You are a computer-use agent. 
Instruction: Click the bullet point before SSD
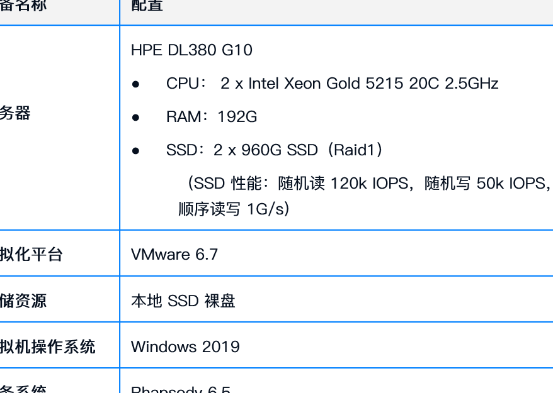pyautogui.click(x=135, y=151)
